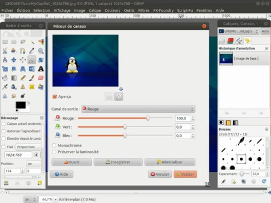
Task: Check Autoriser l'agrandissement option
Action: click(3, 131)
